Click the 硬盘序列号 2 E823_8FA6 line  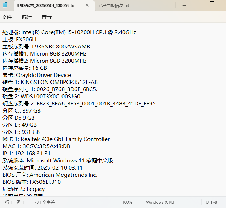(80, 104)
